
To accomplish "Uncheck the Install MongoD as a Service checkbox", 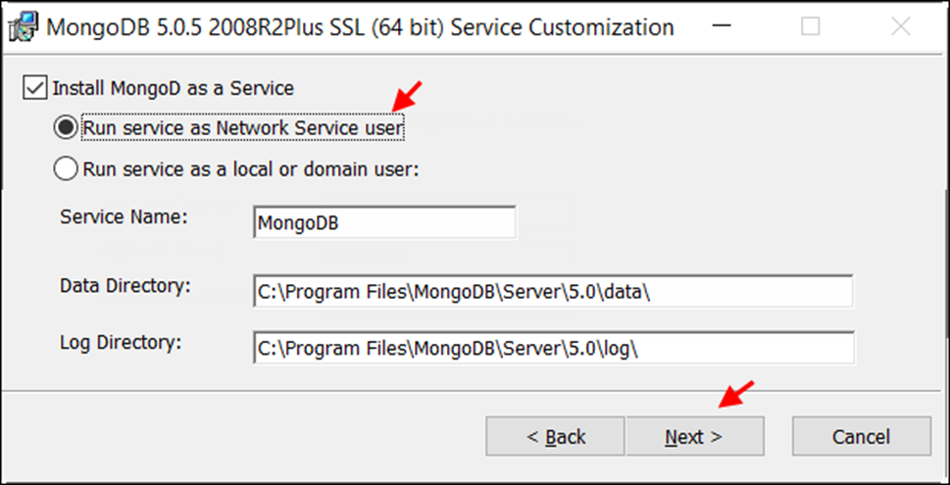I will 34,88.
